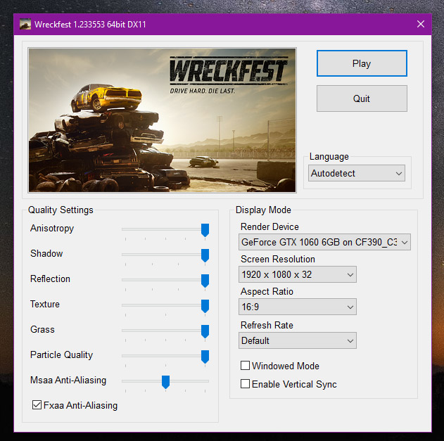This screenshot has width=444, height=441.
Task: Click the Render Device label
Action: pos(269,226)
